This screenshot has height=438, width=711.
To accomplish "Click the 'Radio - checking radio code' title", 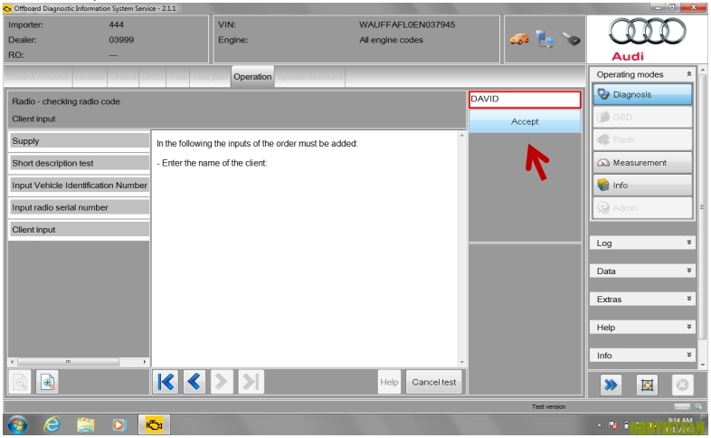I will (x=66, y=101).
